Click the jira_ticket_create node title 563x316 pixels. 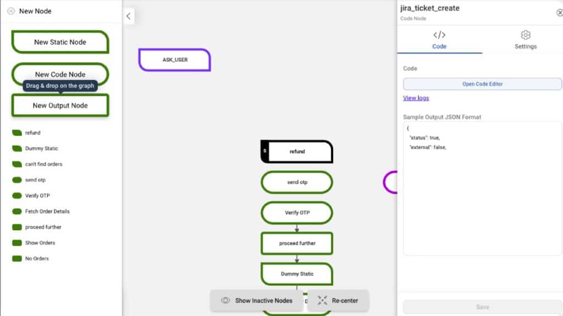pos(430,8)
